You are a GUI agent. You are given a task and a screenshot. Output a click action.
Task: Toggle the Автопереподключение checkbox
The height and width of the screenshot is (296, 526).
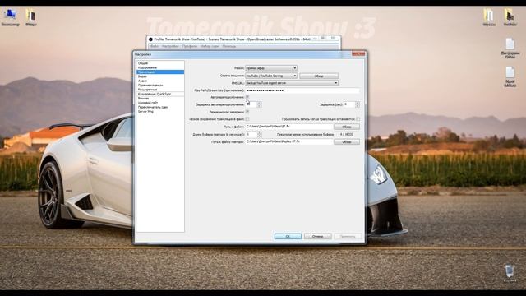click(247, 97)
